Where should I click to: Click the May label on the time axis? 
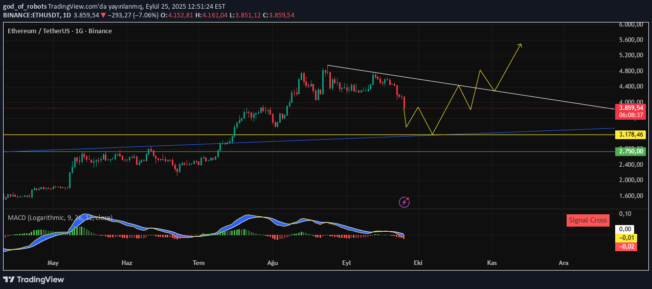(x=53, y=263)
